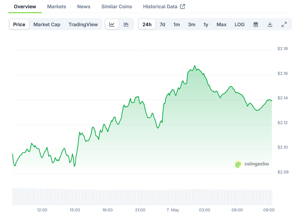Choose the 1m time range
This screenshot has height=220, width=292.
pos(177,24)
